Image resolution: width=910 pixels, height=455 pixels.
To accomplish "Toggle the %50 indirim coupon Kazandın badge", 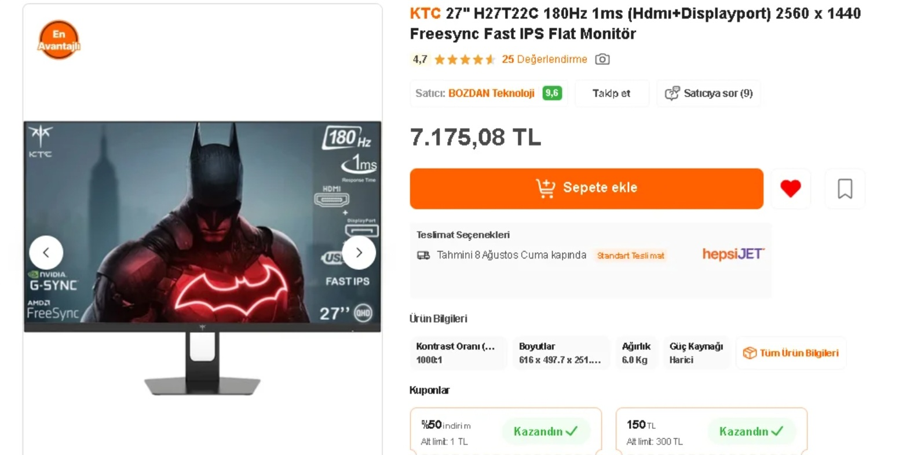I will (546, 431).
